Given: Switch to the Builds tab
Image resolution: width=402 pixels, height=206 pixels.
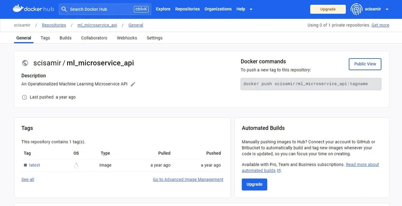Looking at the screenshot, I should pyautogui.click(x=66, y=38).
